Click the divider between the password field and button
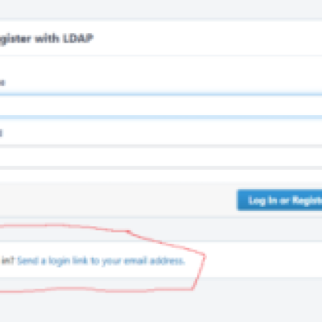The height and width of the screenshot is (322, 322). (161, 168)
